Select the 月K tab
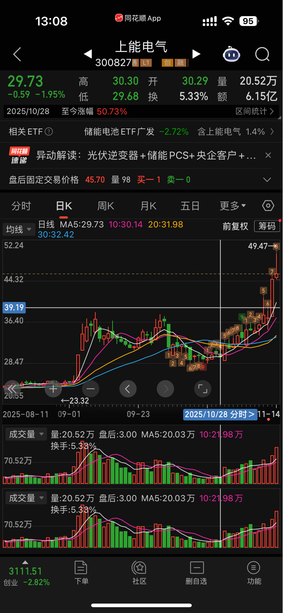Screen dimensions: 283x613 (x=148, y=206)
